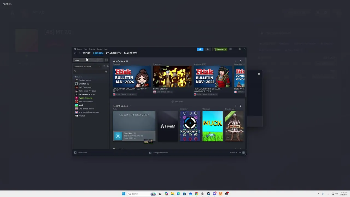350x197 pixels.
Task: Open Steam from the Windows taskbar
Action: [208, 194]
